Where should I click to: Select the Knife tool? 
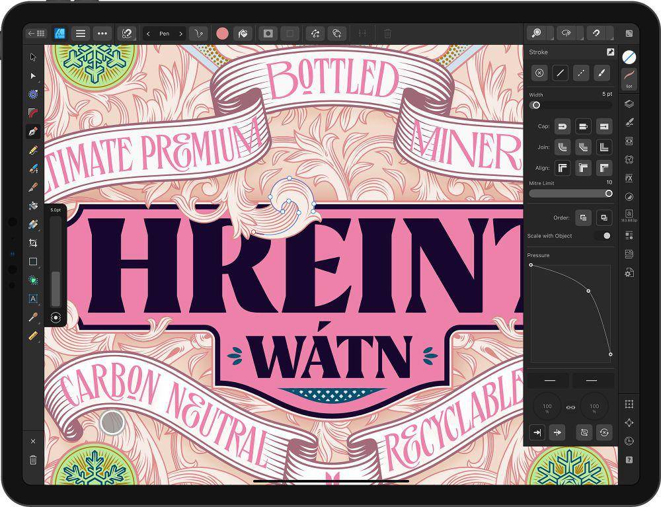[x=33, y=188]
